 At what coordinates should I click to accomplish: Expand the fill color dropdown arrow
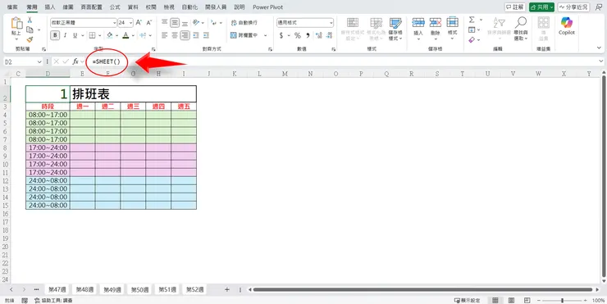[117, 35]
